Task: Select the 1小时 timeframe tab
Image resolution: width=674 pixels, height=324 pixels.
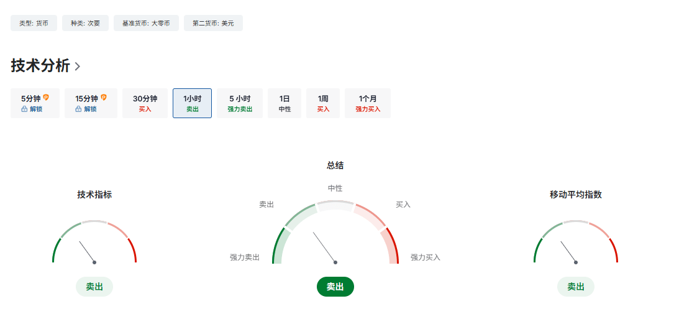Action: point(192,103)
